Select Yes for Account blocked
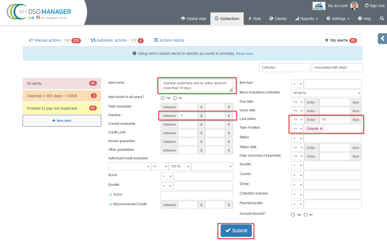Screen dimensions: 387x242 click(293, 215)
